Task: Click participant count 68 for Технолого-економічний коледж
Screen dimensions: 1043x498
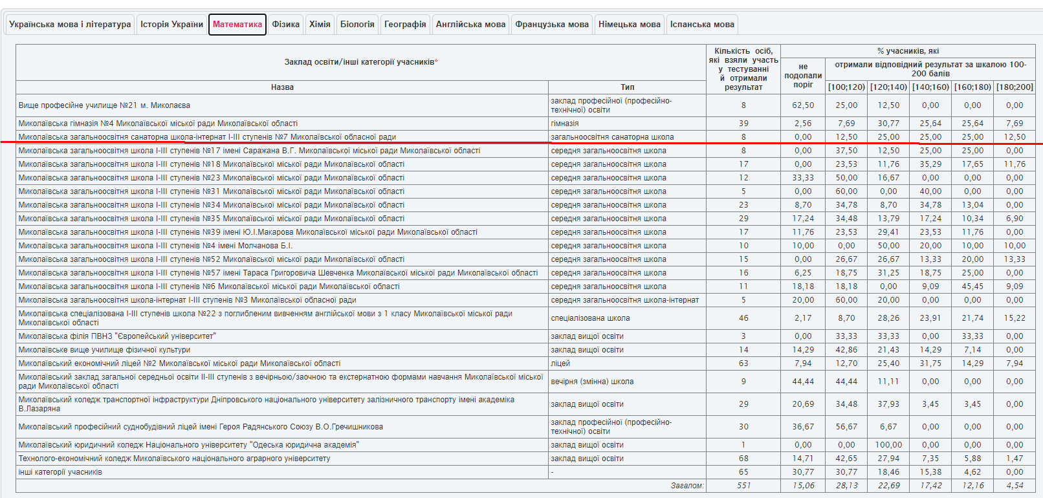Action: click(x=743, y=459)
